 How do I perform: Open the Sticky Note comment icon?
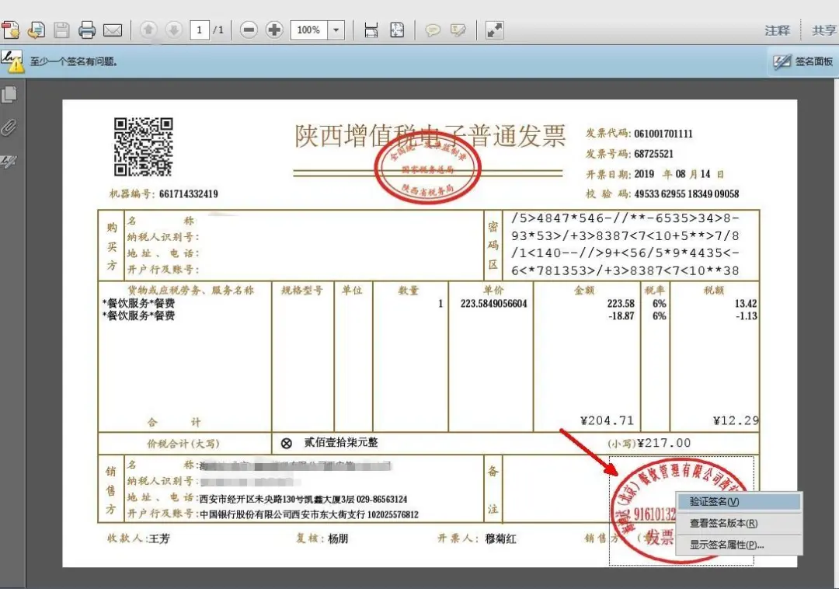tap(433, 30)
